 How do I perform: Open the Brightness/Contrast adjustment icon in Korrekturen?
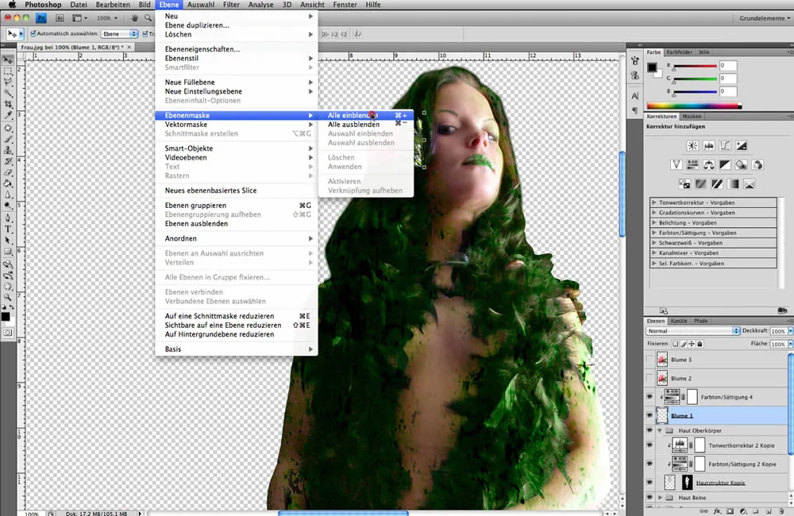[692, 145]
